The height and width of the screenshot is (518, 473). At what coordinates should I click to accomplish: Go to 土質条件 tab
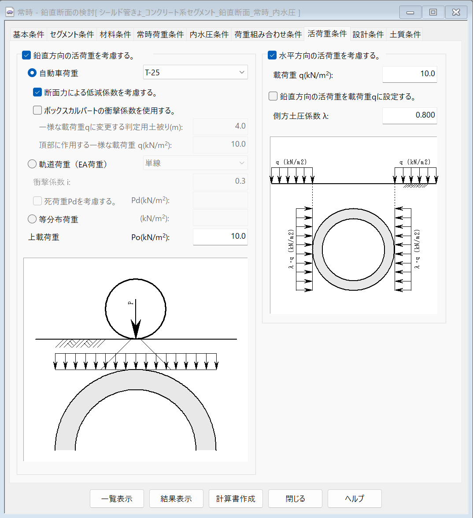click(405, 34)
